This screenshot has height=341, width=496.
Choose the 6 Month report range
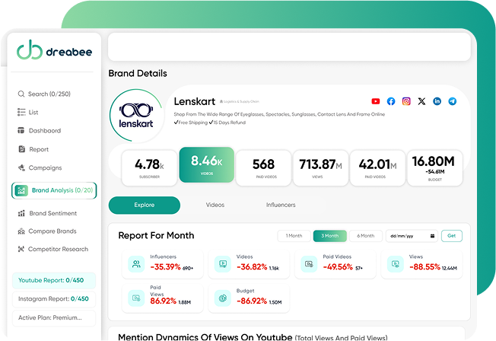pos(365,236)
